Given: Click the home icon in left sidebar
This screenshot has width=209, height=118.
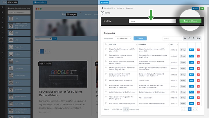Looking at the screenshot, I should click(3, 7).
